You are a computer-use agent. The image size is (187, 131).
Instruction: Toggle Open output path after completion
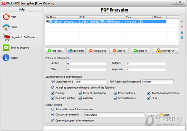tap(53, 120)
